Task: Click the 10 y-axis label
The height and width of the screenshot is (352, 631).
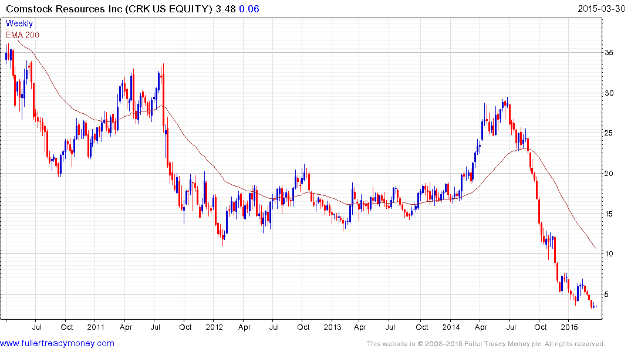Action: pos(609,253)
